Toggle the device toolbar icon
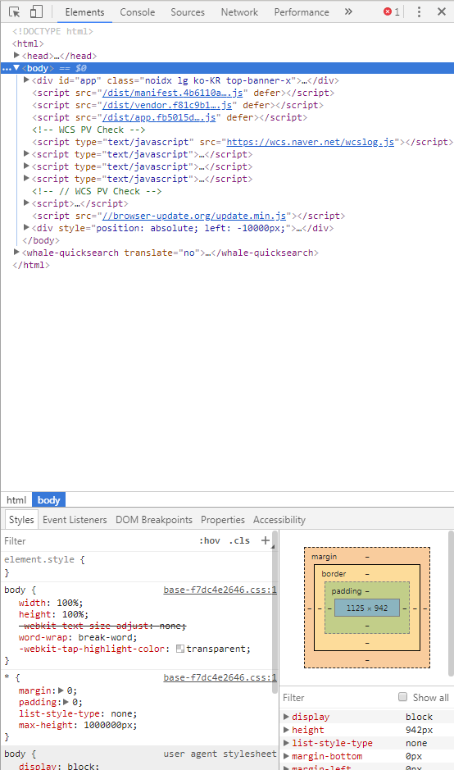This screenshot has width=454, height=770. (x=36, y=11)
